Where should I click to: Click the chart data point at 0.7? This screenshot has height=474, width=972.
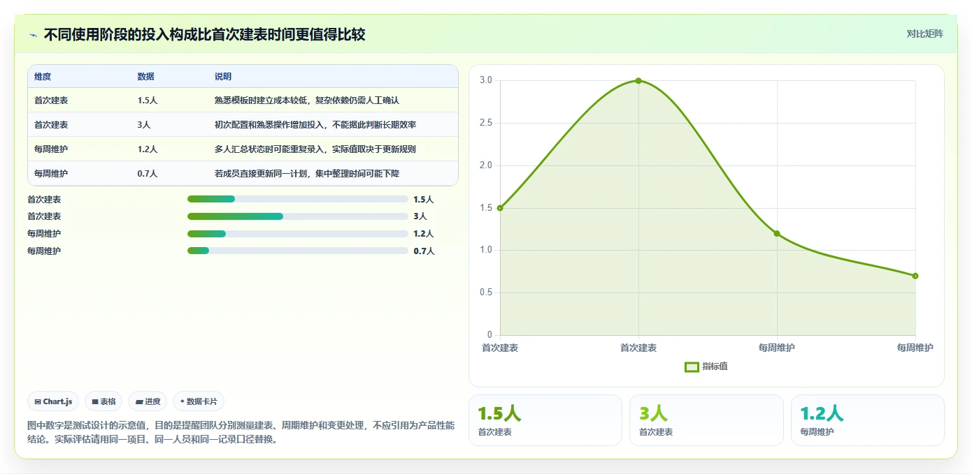(915, 276)
